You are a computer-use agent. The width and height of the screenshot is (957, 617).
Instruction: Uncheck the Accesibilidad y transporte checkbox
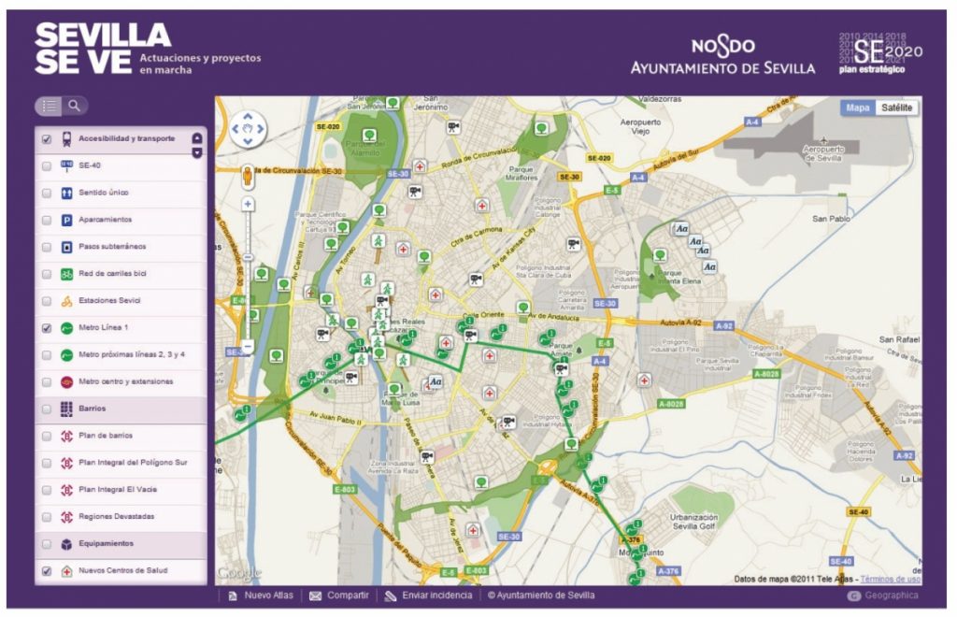[47, 139]
